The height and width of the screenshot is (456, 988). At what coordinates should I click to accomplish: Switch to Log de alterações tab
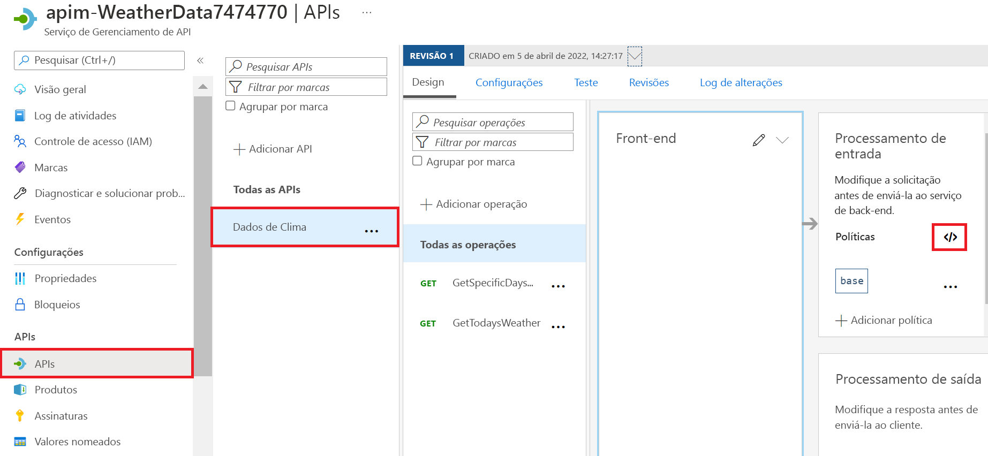tap(741, 83)
